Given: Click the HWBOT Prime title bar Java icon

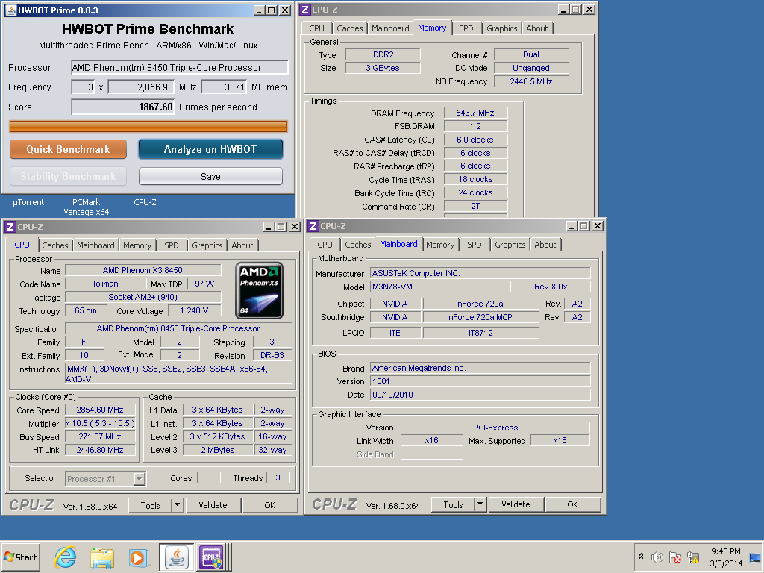Looking at the screenshot, I should click(x=10, y=10).
